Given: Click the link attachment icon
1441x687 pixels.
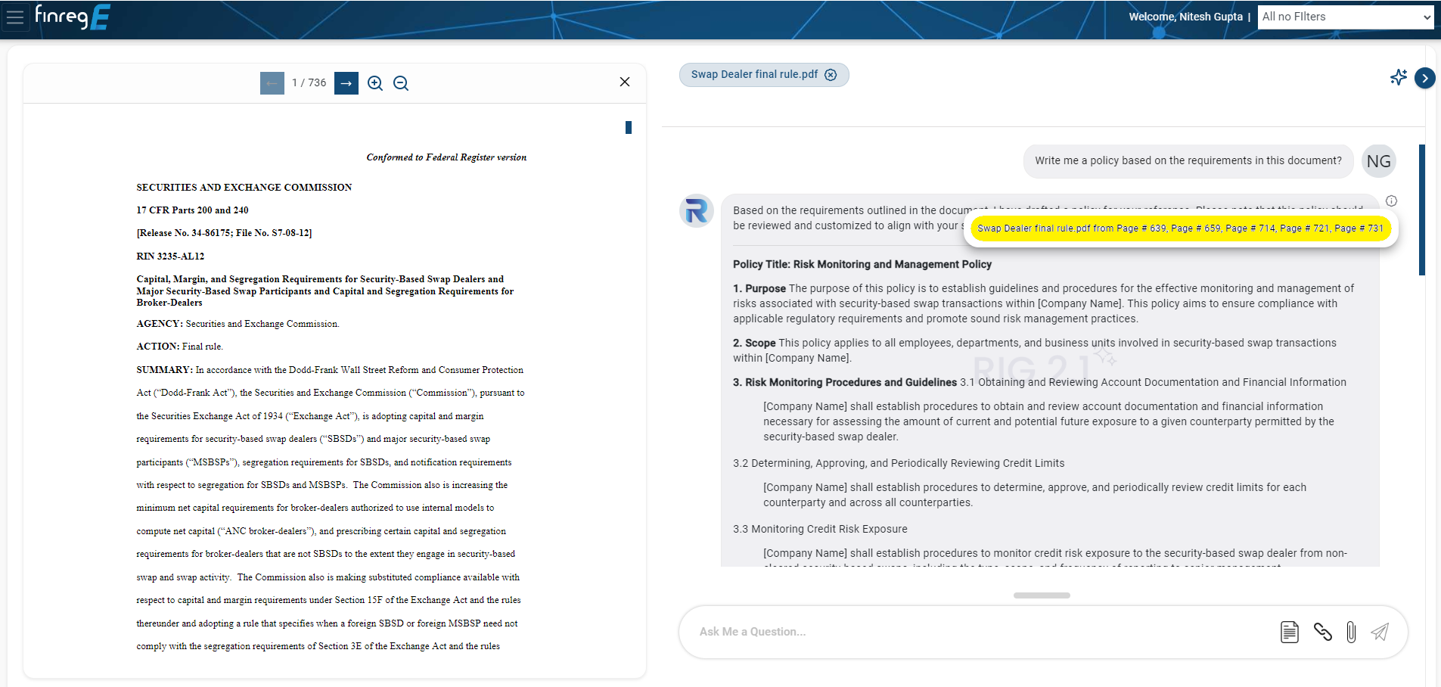Looking at the screenshot, I should pos(1322,632).
